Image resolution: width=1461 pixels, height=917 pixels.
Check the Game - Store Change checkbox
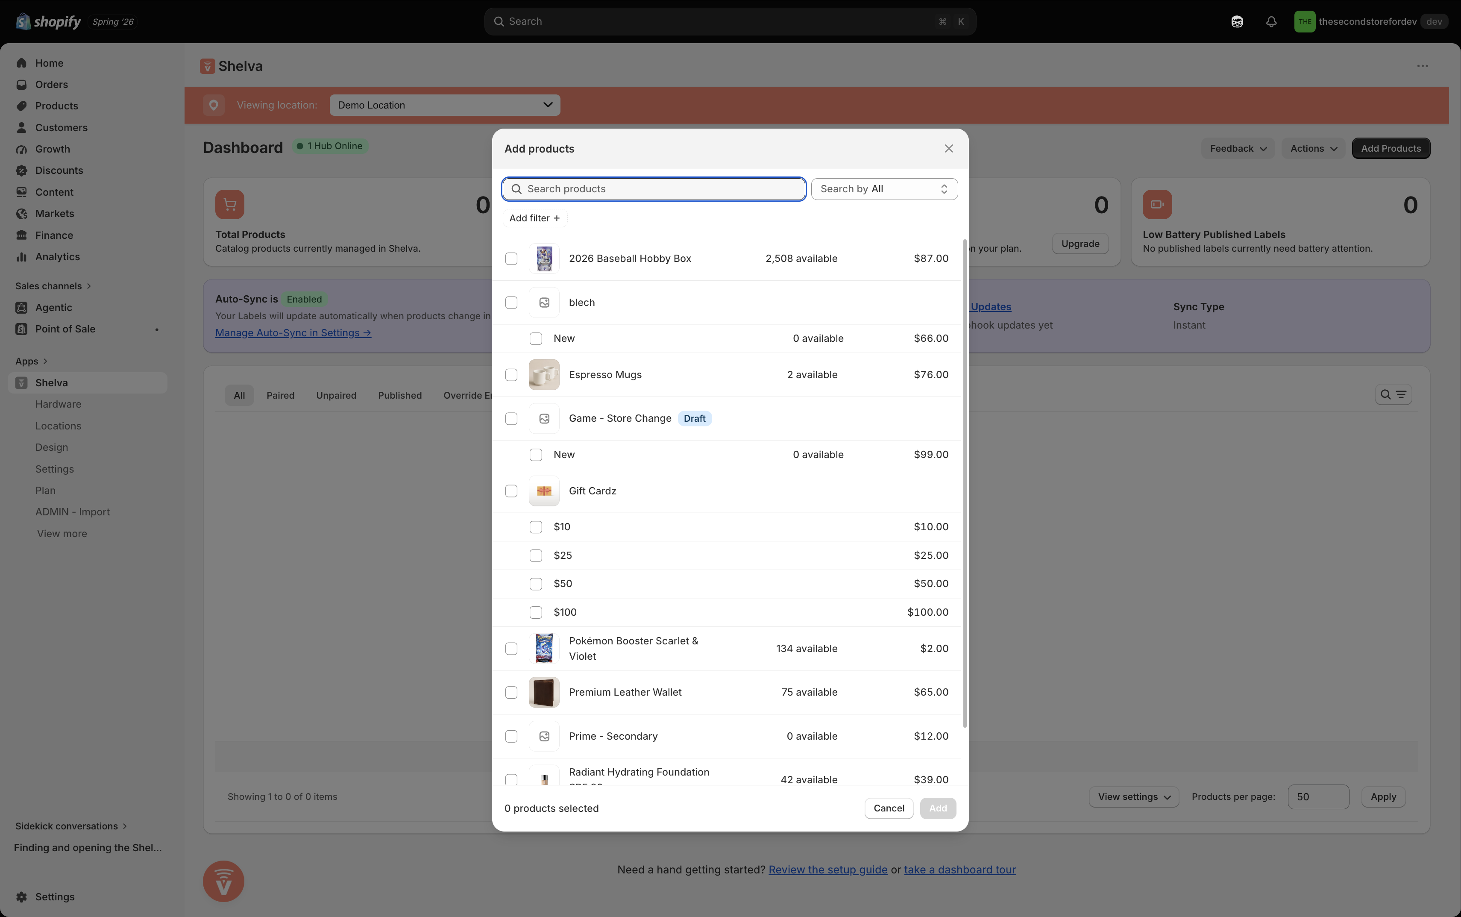pyautogui.click(x=511, y=418)
